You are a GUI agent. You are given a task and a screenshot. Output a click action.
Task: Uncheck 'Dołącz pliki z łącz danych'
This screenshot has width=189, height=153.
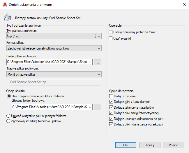111,102
